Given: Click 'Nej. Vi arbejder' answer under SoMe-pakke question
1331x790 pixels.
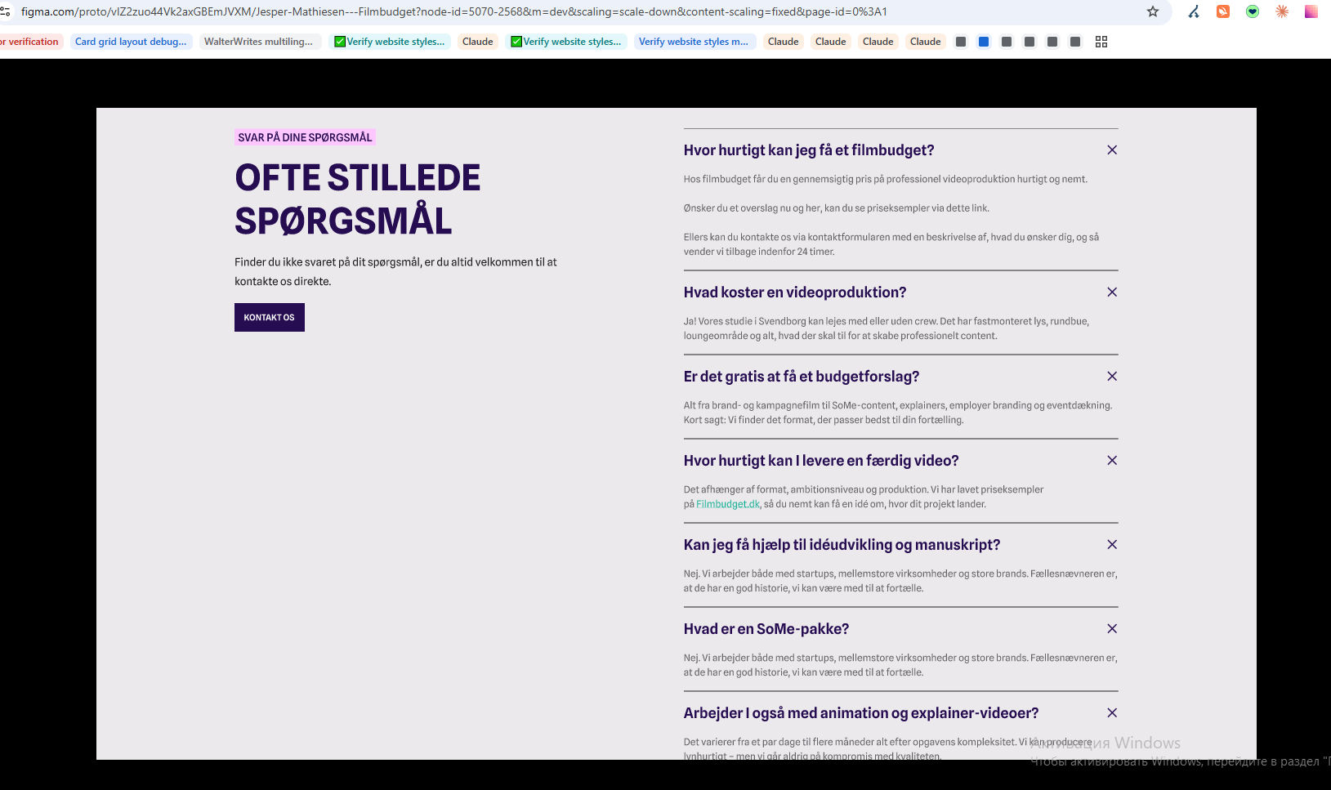Looking at the screenshot, I should click(x=900, y=665).
